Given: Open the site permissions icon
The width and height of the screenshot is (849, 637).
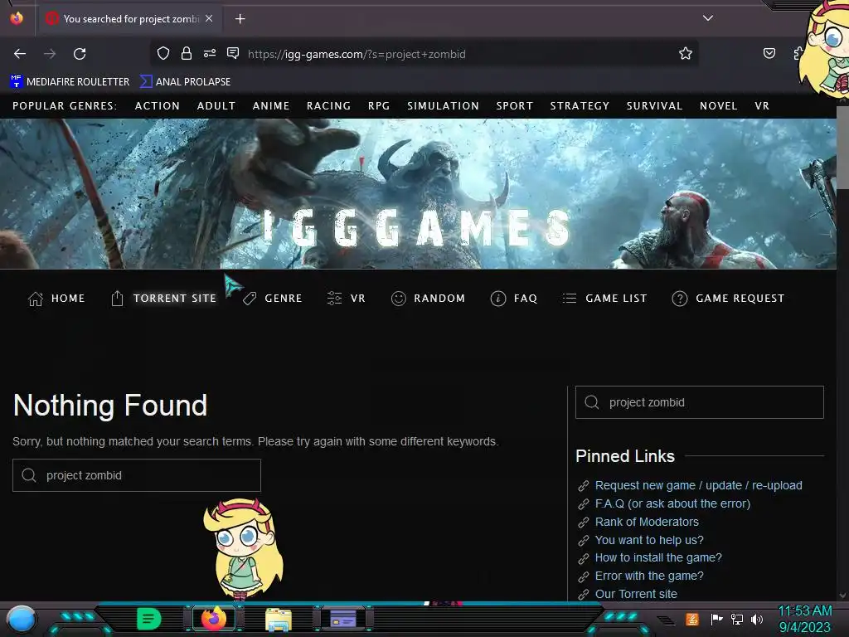Looking at the screenshot, I should click(210, 53).
